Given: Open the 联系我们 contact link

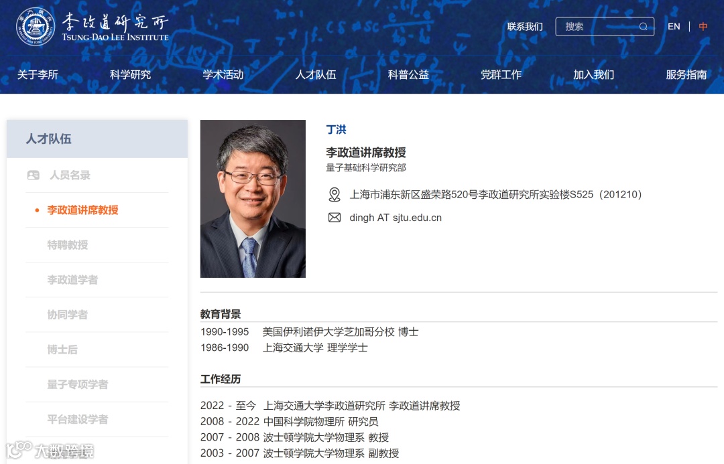Looking at the screenshot, I should click(x=524, y=27).
